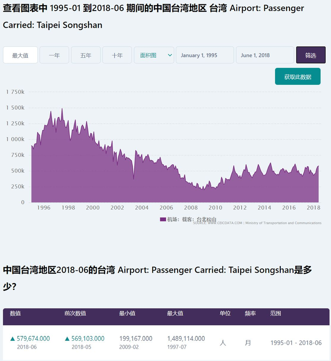Click the 最小值 table column header
Viewport: 331px width, 361px height.
point(127,313)
